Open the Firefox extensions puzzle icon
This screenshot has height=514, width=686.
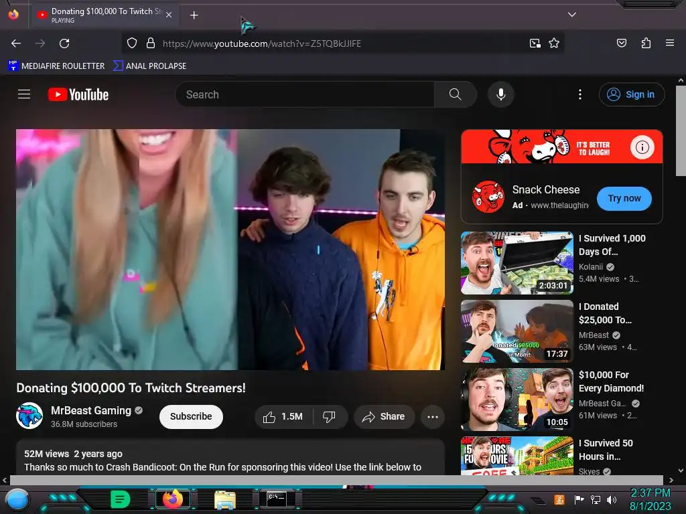[x=646, y=43]
